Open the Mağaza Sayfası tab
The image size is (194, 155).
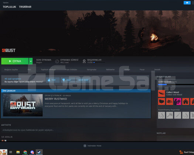click(x=11, y=70)
